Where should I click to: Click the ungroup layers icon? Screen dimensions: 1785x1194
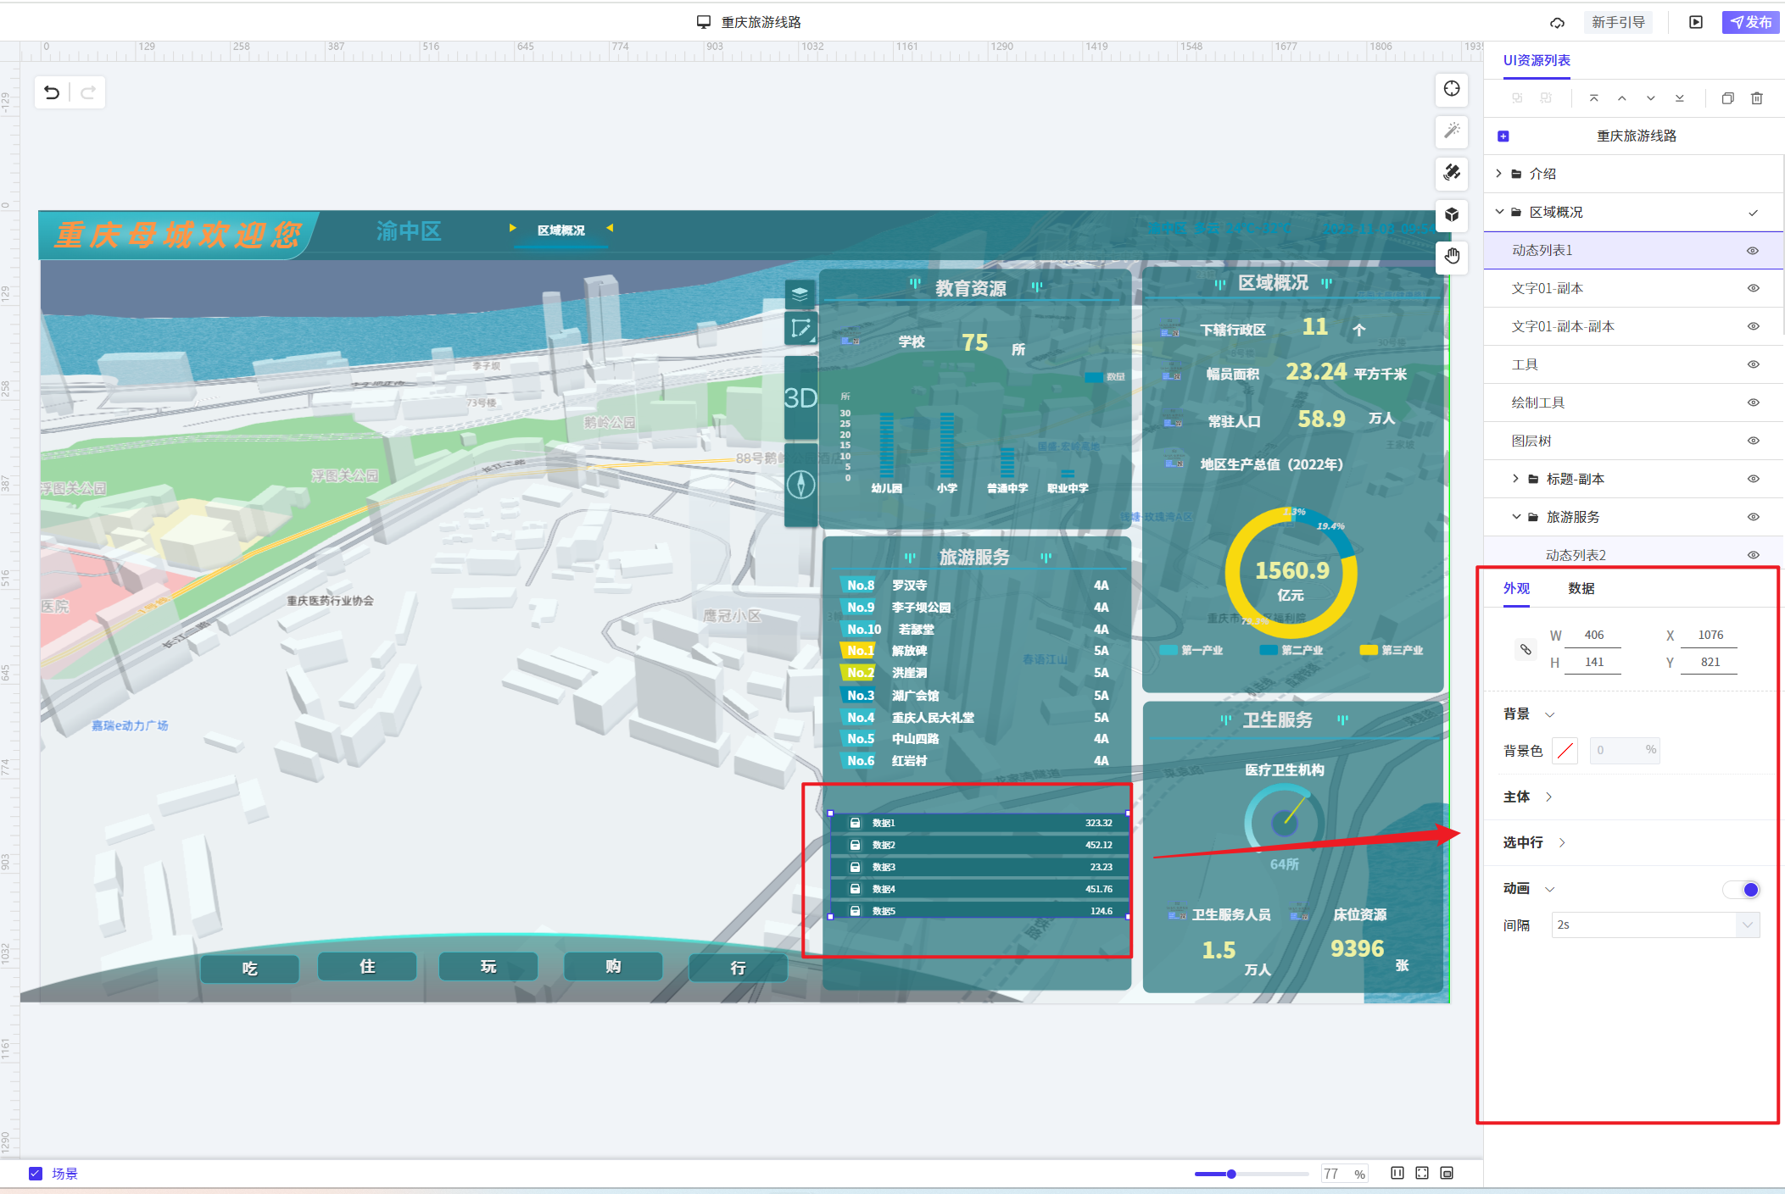[1546, 98]
